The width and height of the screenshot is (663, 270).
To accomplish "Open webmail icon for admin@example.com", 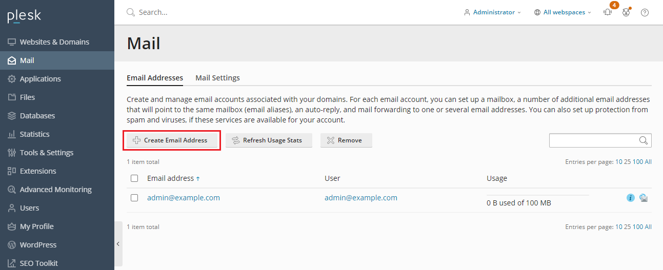I will click(x=643, y=198).
